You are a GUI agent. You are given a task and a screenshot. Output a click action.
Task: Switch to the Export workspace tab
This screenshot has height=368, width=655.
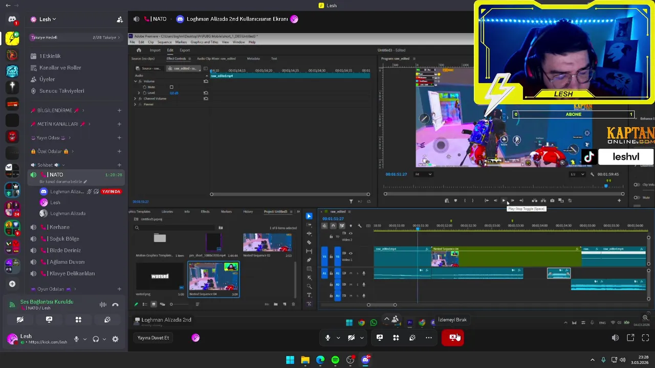[185, 50]
